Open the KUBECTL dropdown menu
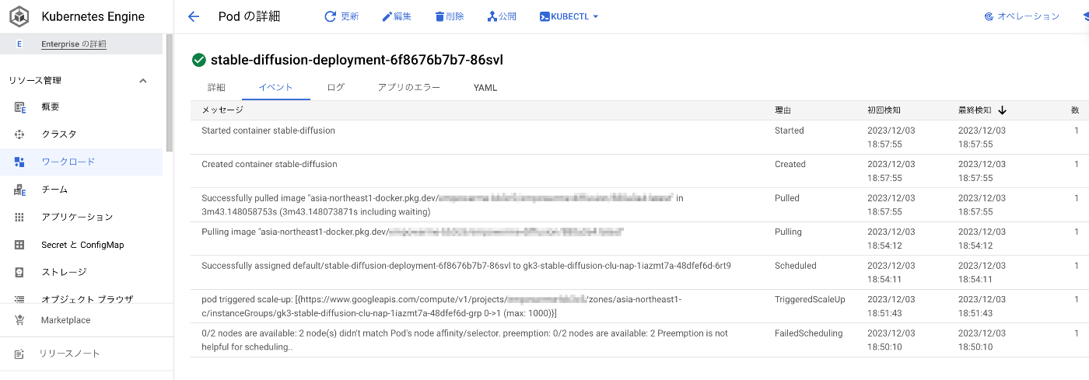The width and height of the screenshot is (1089, 380). (569, 16)
